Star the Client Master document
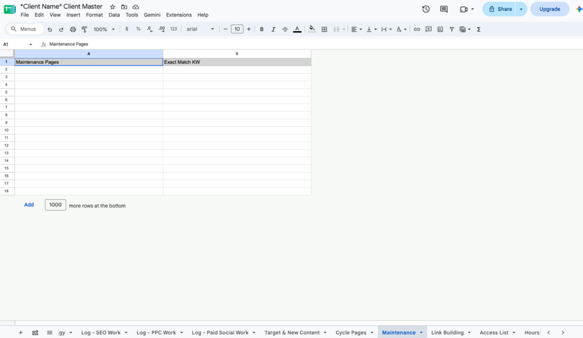583x338 pixels. 113,7
